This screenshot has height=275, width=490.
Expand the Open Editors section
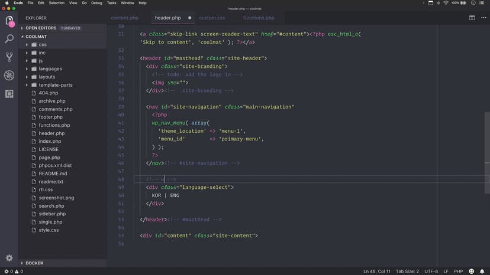(40, 28)
